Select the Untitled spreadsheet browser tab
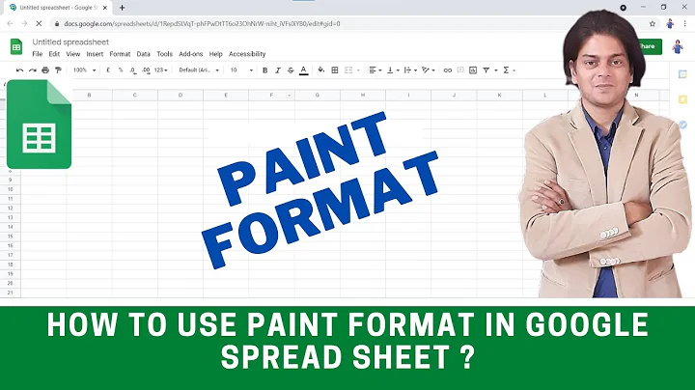Screen dimensions: 695x390 click(x=57, y=8)
